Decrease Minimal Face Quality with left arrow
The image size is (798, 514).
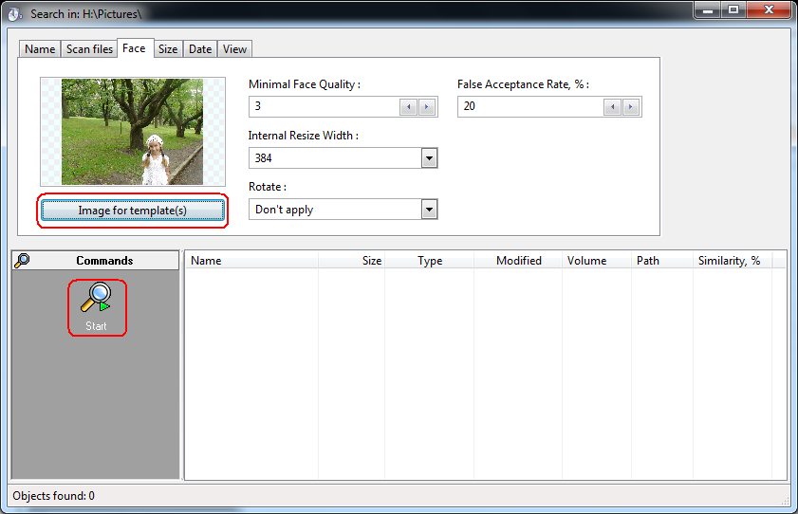click(408, 107)
